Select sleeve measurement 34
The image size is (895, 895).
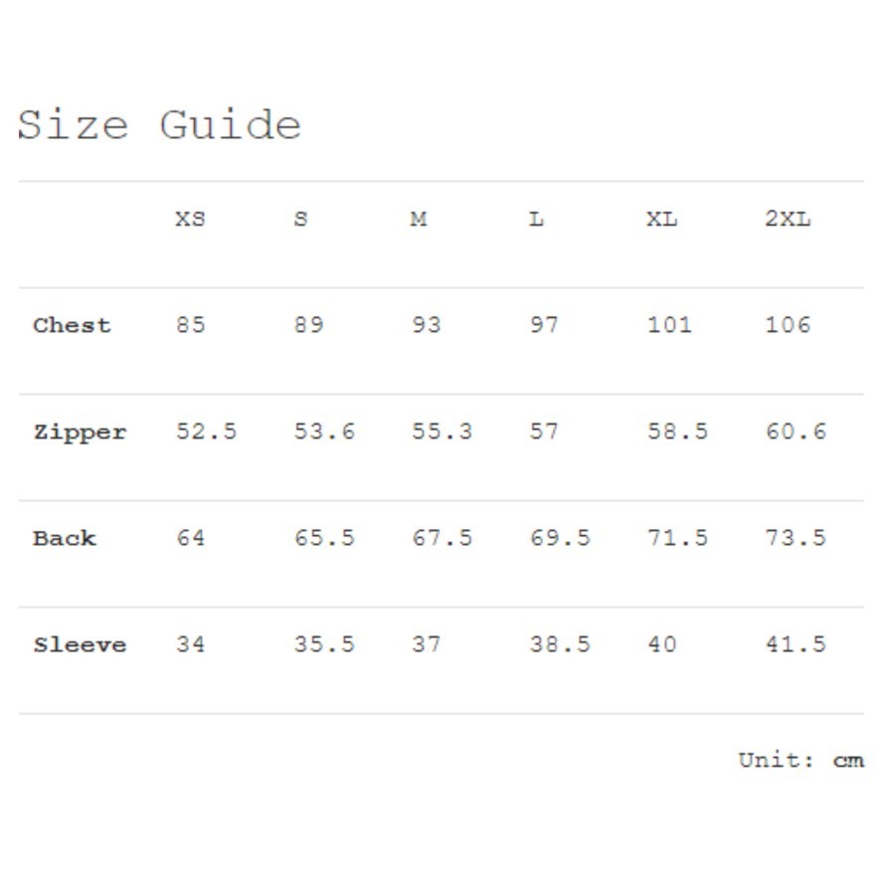click(x=191, y=644)
